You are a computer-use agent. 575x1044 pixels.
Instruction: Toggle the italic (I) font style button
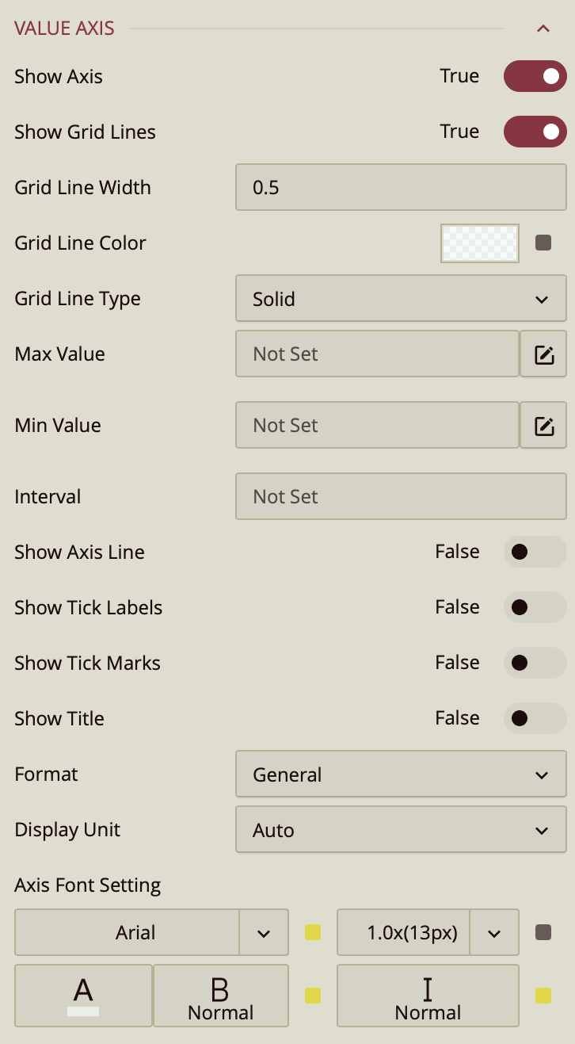coord(428,996)
